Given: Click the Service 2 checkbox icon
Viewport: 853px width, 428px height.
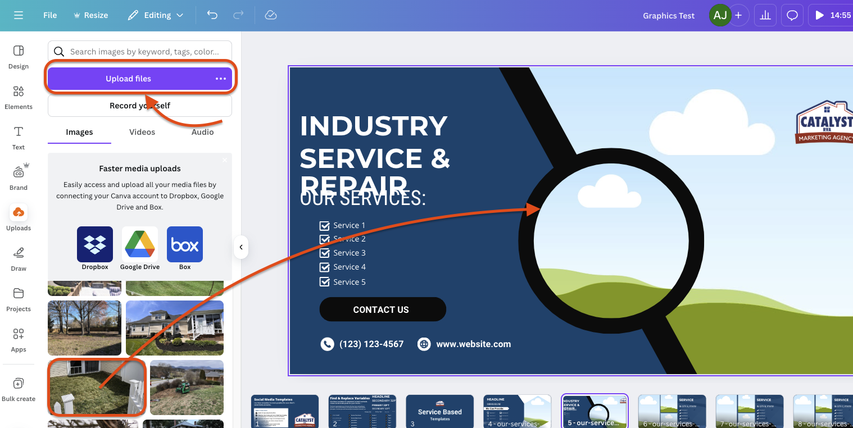Looking at the screenshot, I should (324, 239).
